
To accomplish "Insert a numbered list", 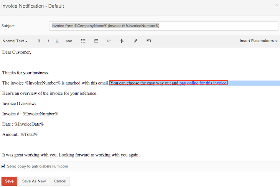I will [96, 41].
